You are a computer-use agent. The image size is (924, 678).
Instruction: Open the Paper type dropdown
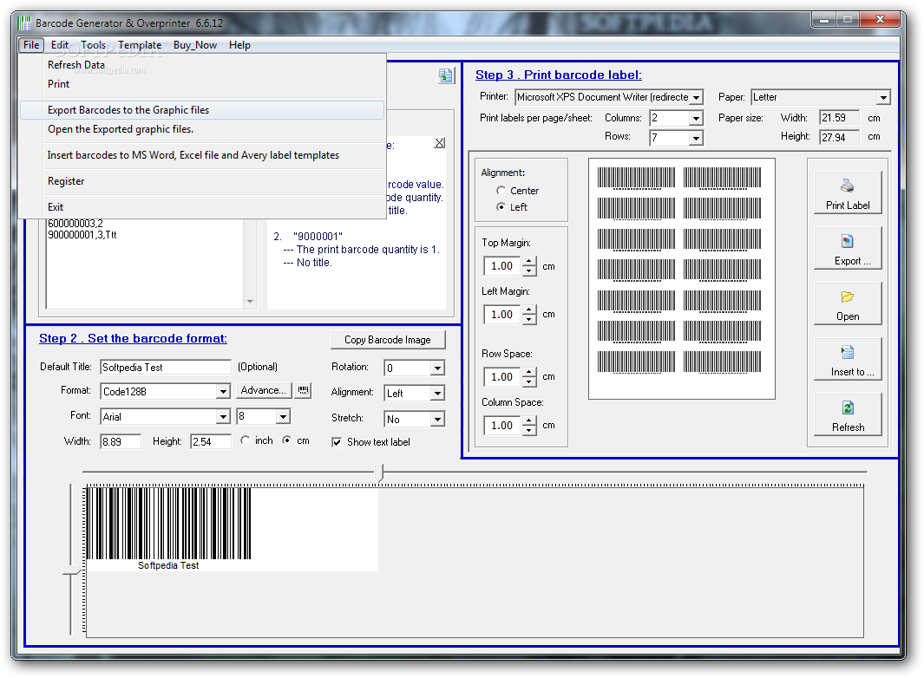(882, 97)
